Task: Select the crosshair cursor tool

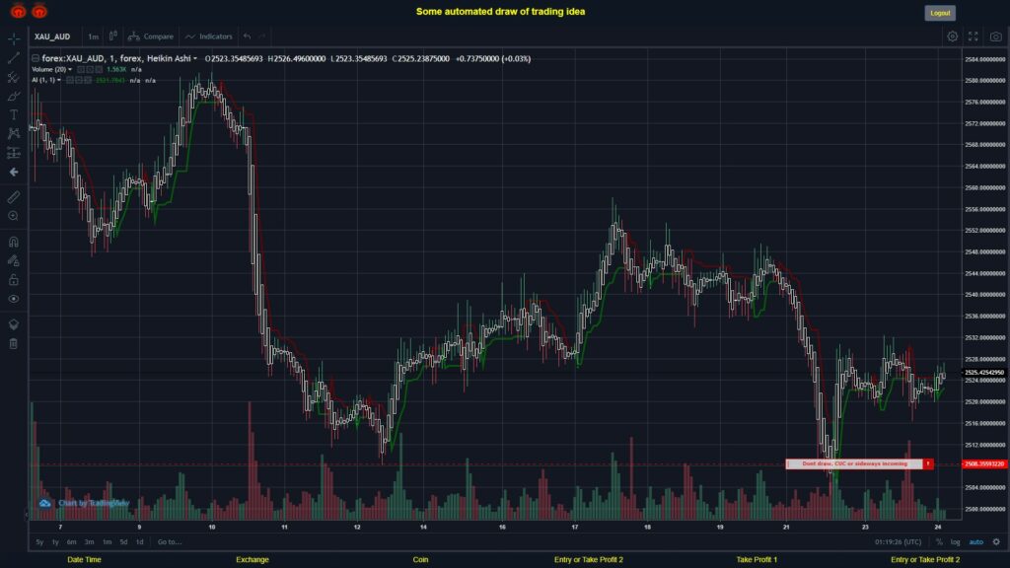Action: [x=14, y=38]
